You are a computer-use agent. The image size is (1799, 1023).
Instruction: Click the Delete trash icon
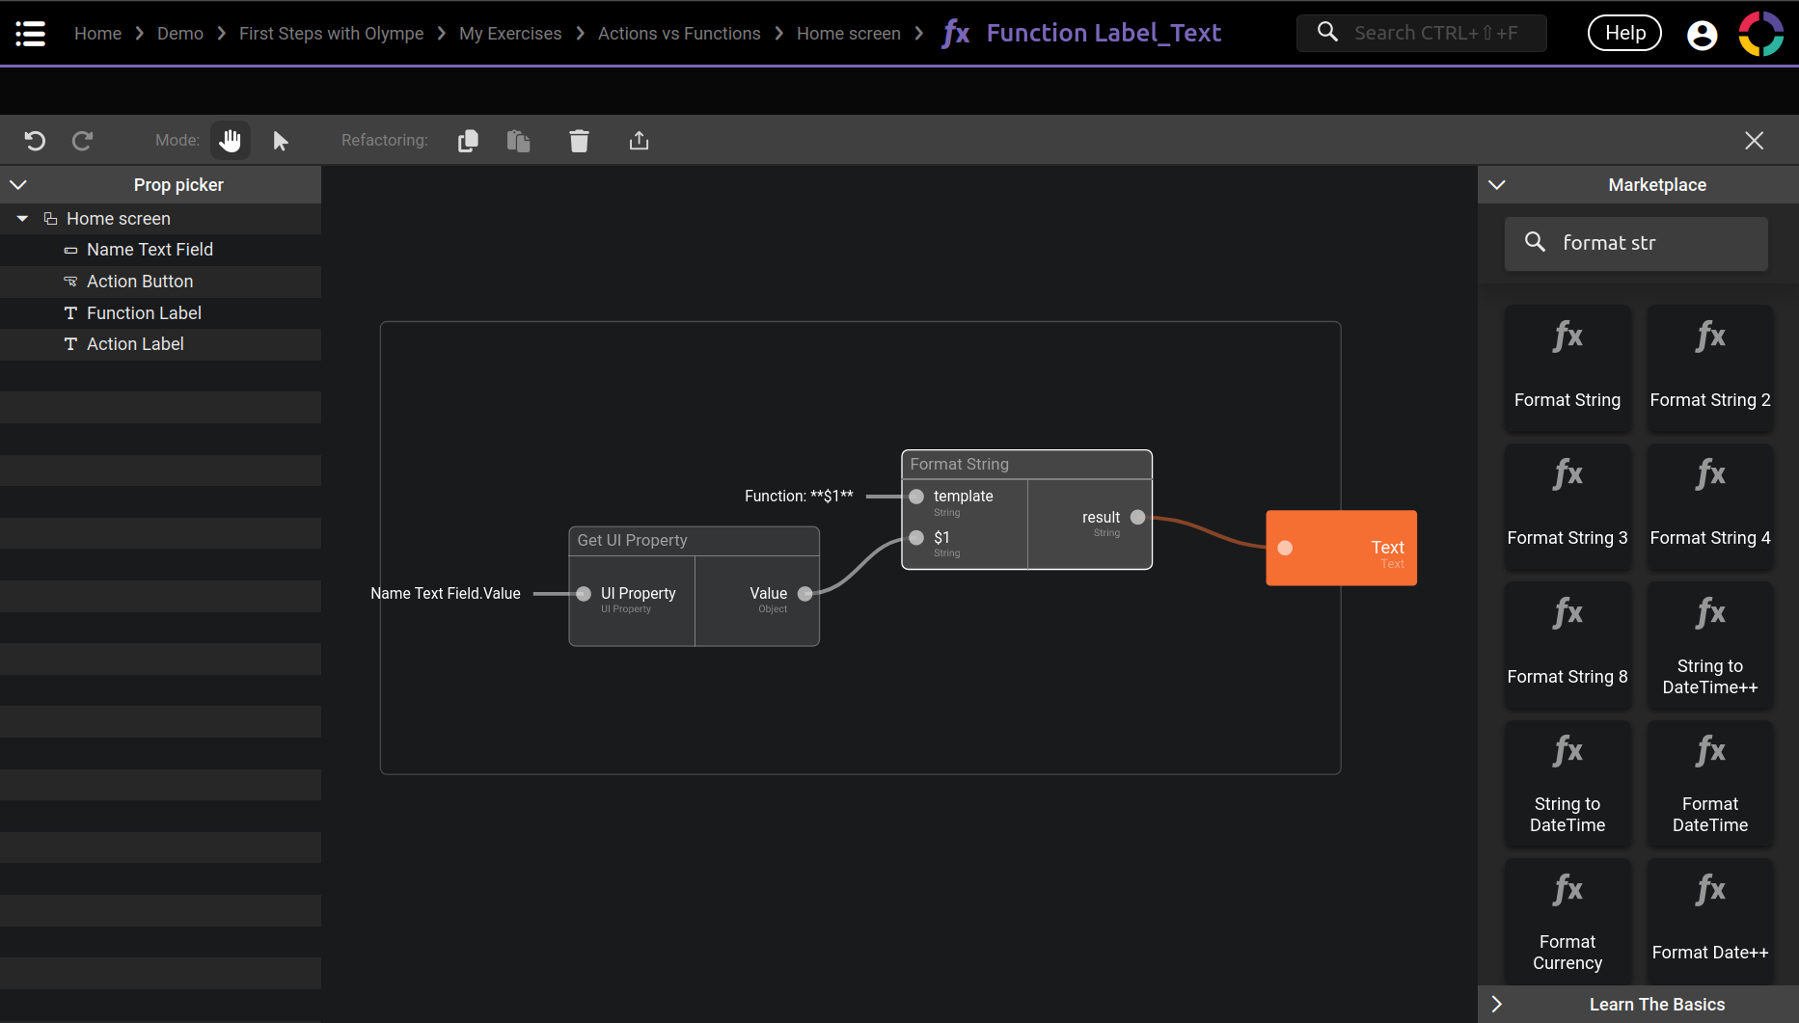click(x=579, y=141)
